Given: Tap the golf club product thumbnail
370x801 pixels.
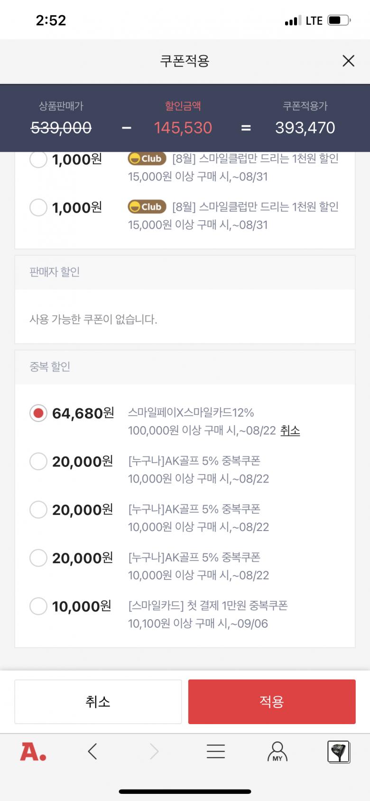Looking at the screenshot, I should click(x=339, y=752).
